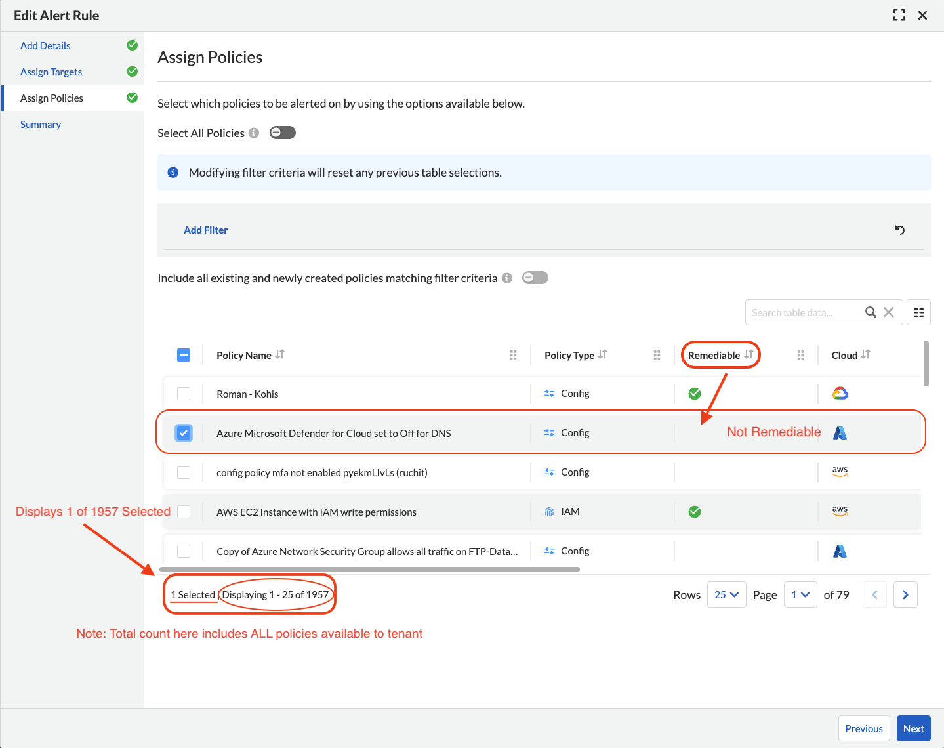Click the fullscreen expand icon
Screen dimensions: 944x748
(899, 15)
